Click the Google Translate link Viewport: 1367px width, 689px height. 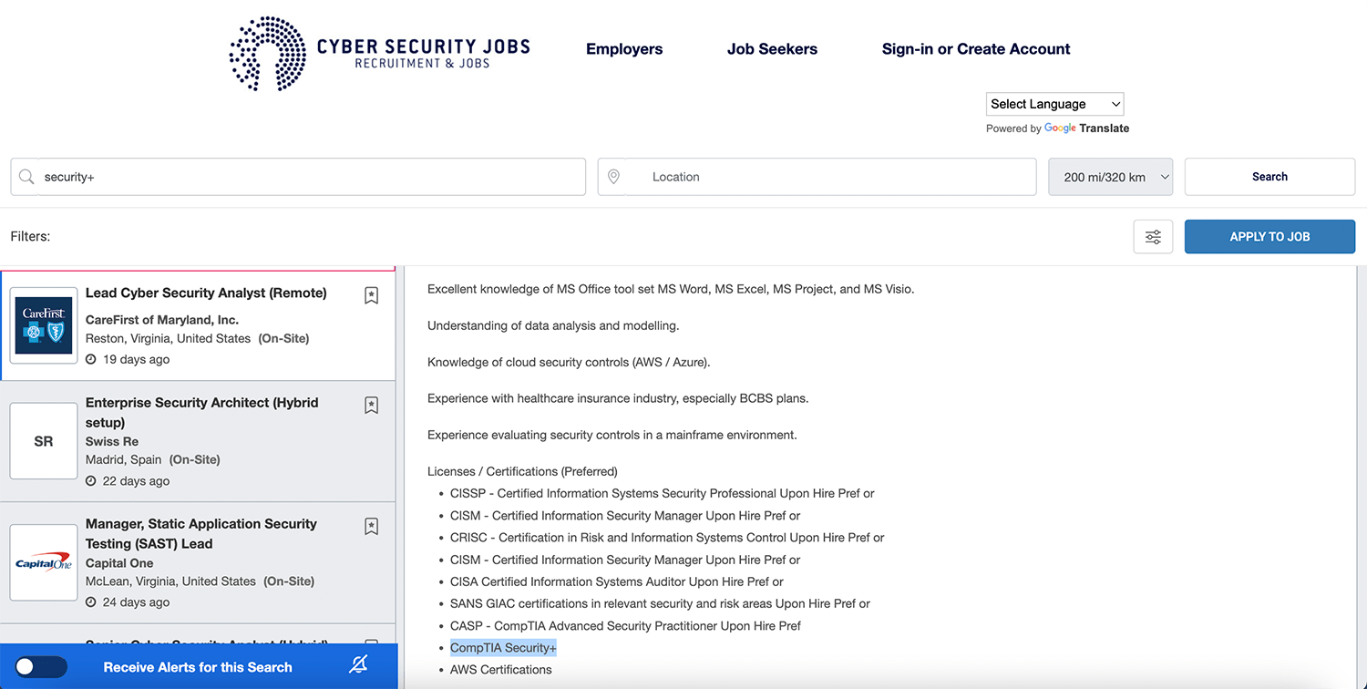coord(1086,129)
